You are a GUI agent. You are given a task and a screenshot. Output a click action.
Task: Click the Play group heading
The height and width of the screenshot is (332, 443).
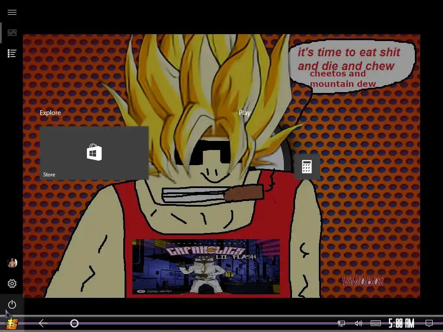(x=244, y=113)
